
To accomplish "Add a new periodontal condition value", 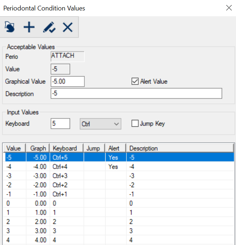I will tap(29, 27).
